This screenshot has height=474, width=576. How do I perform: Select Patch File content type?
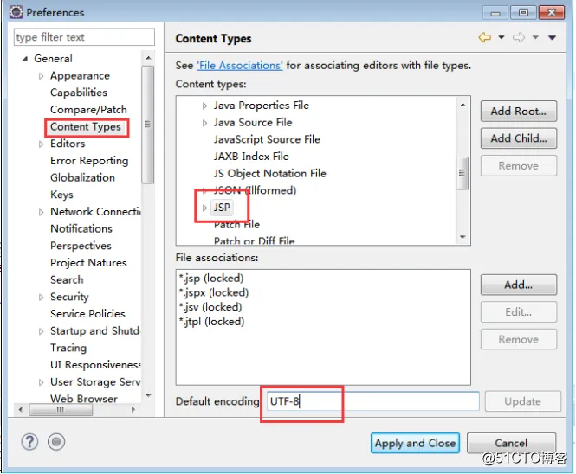point(237,225)
